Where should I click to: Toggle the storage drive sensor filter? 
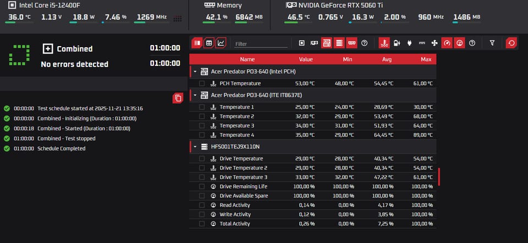pyautogui.click(x=339, y=43)
